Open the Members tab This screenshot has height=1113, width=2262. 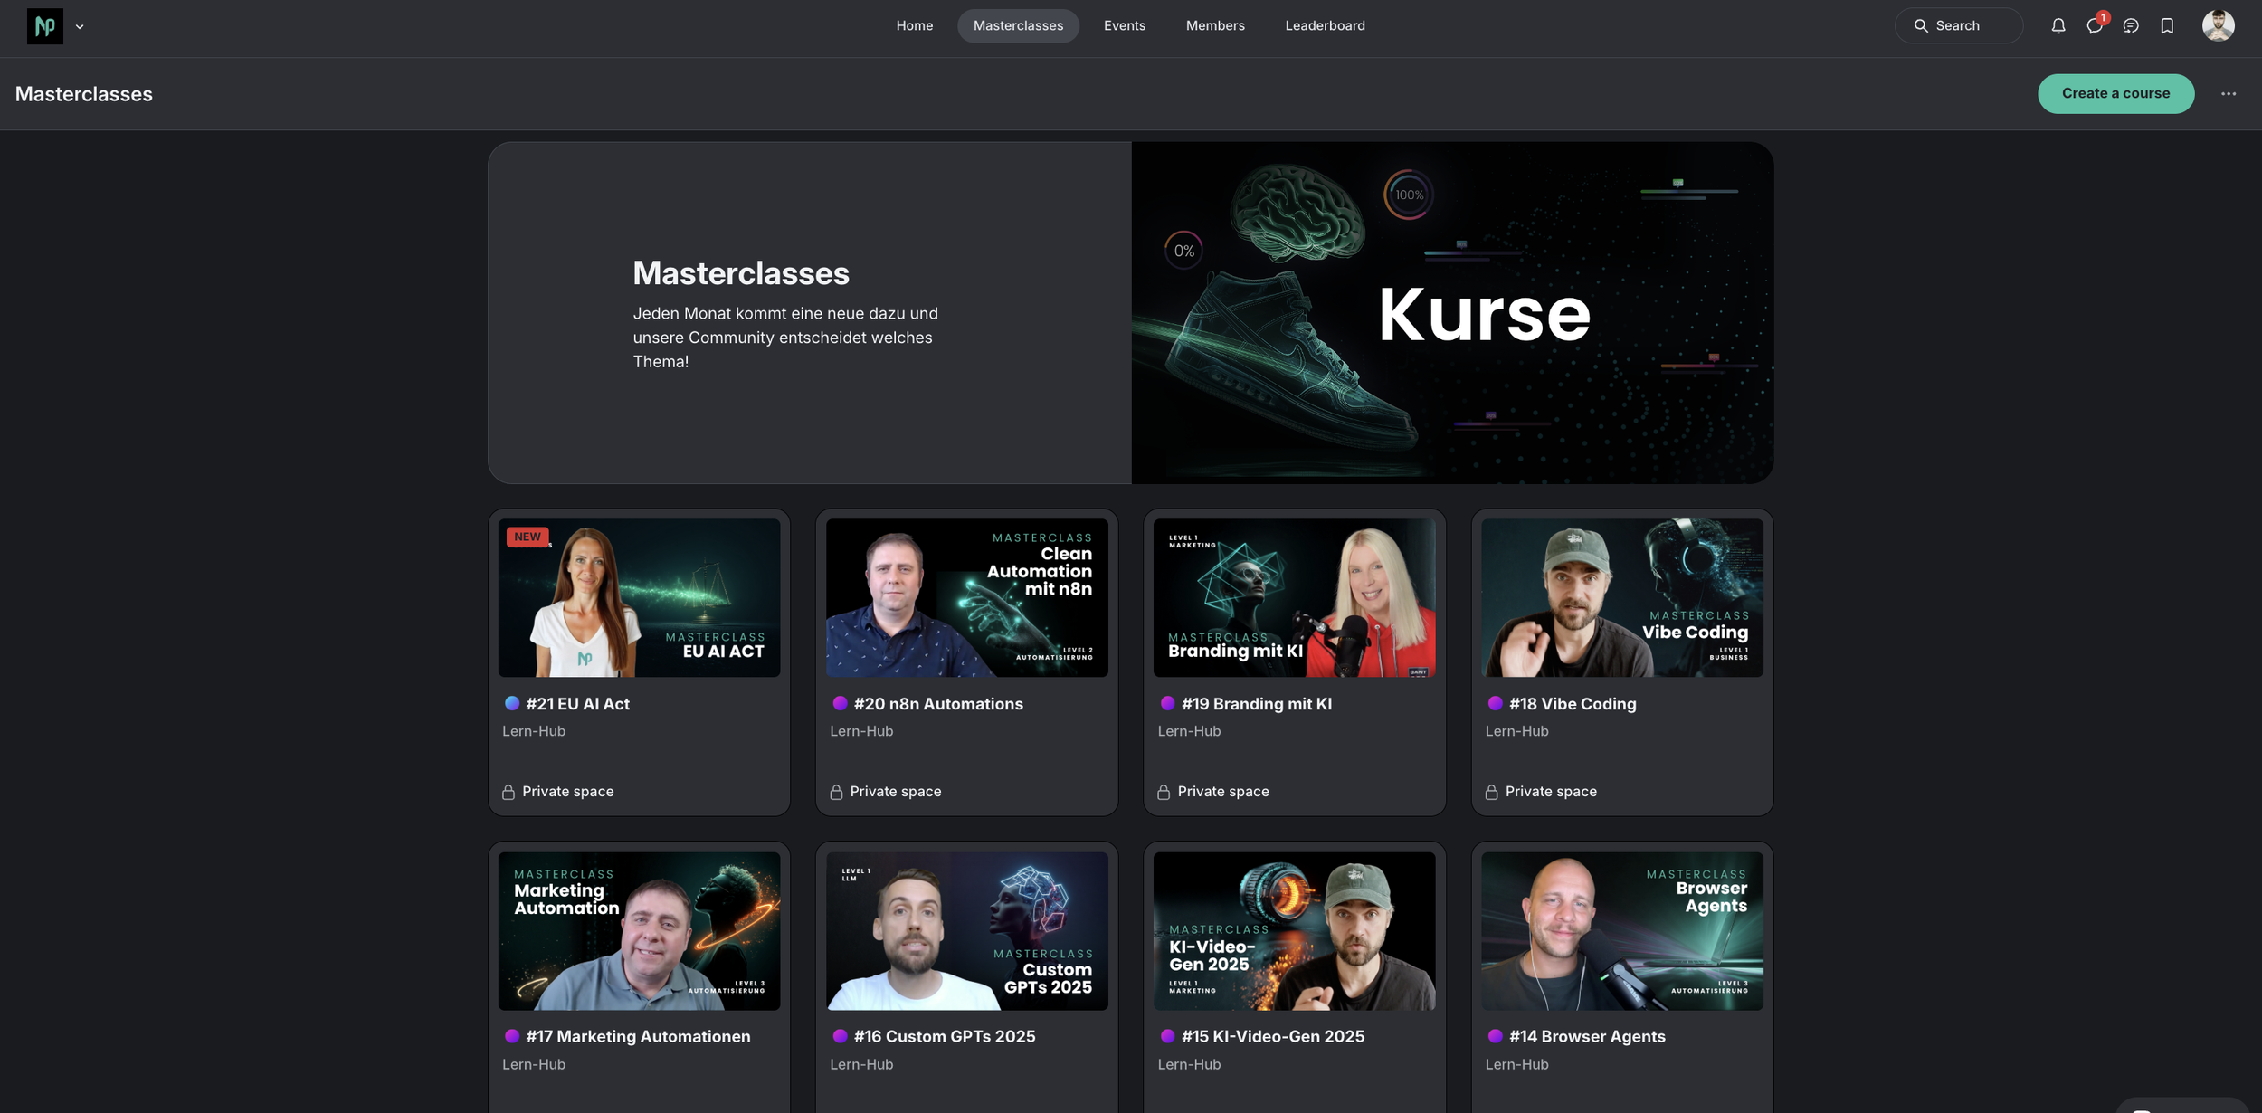coord(1214,26)
